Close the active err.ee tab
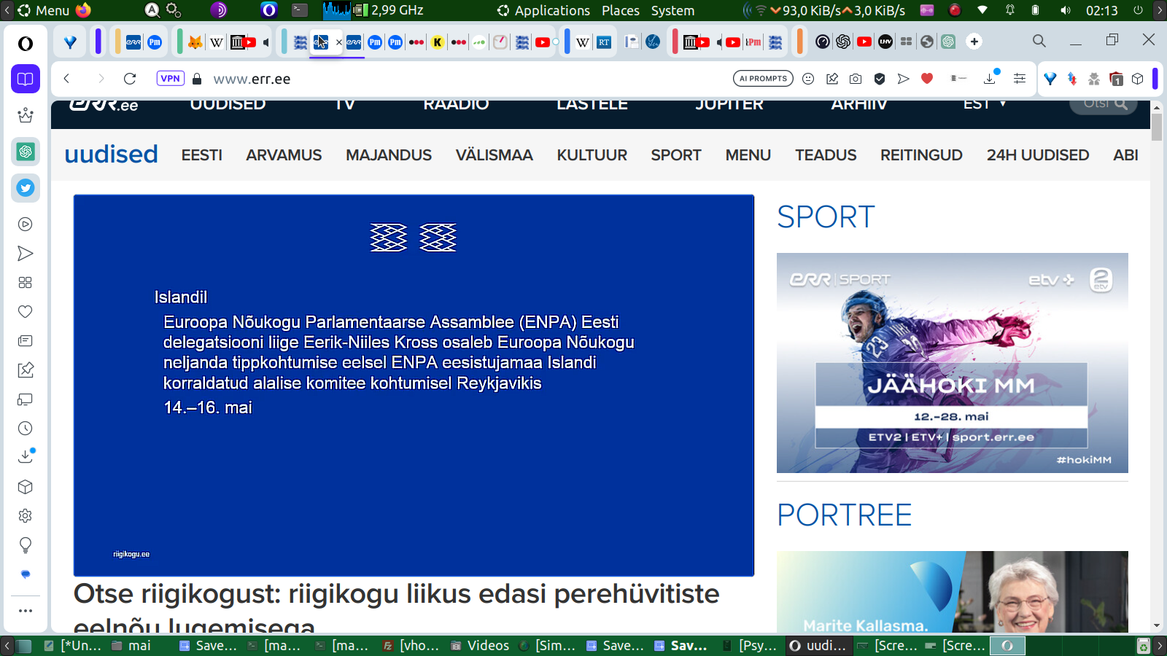The height and width of the screenshot is (656, 1167). coord(338,42)
